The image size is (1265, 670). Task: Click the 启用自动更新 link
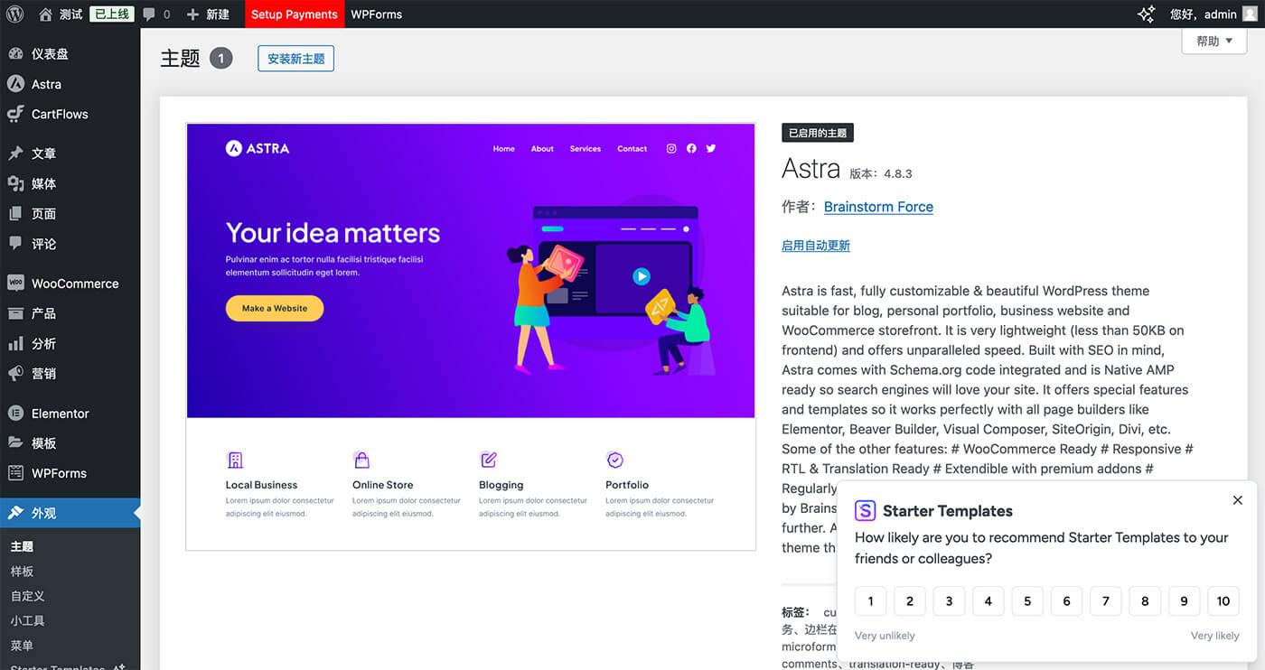tap(816, 246)
